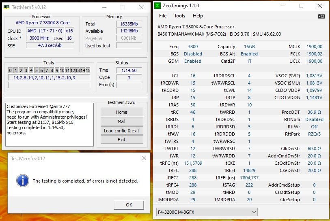330x221 pixels.
Task: Click the RttNom Disabled value
Action: point(314,119)
